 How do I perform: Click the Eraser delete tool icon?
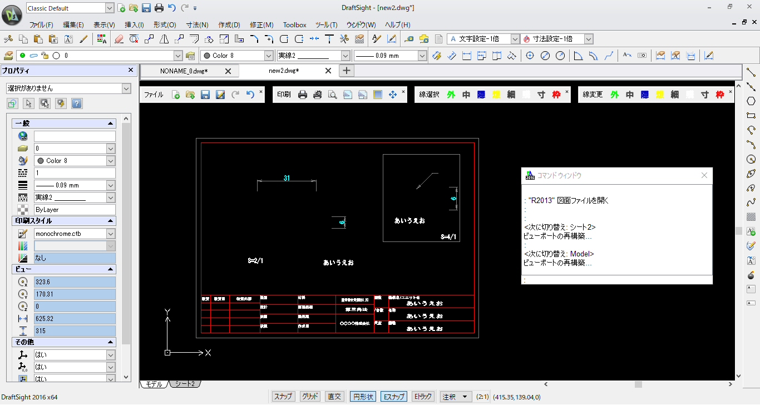click(x=119, y=39)
